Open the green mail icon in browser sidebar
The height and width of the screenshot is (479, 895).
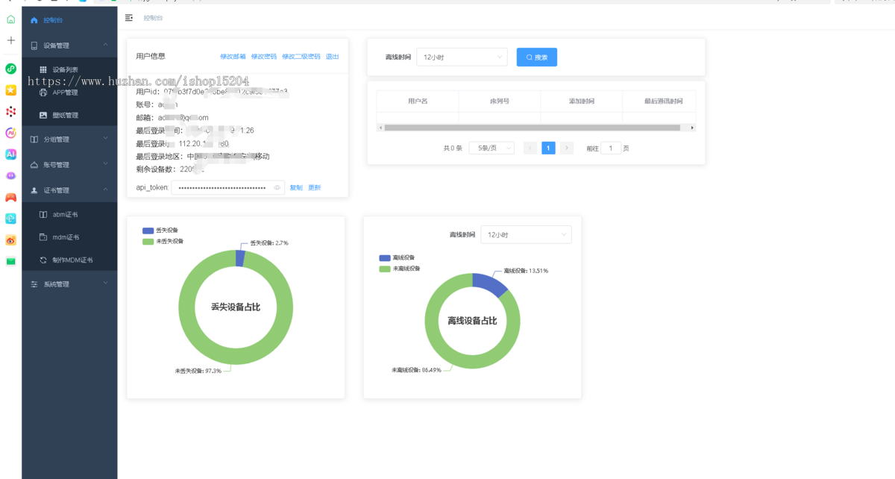pyautogui.click(x=10, y=261)
